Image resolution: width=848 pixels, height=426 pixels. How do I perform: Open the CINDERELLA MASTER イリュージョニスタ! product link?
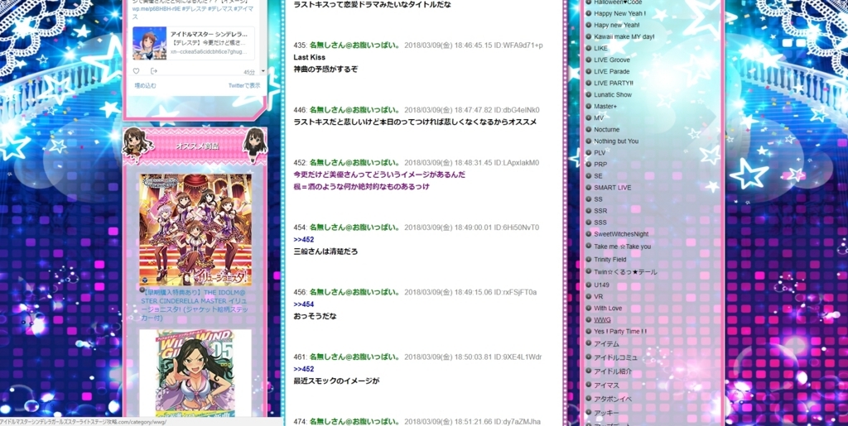(x=195, y=305)
